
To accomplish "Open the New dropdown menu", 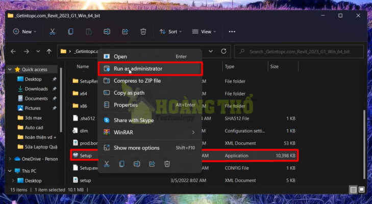I will click(x=23, y=32).
